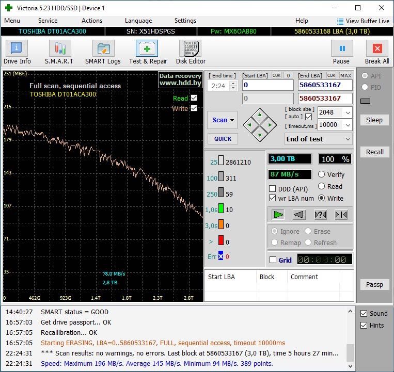Image resolution: width=394 pixels, height=372 pixels.
Task: Open the Menu menu
Action: [12, 21]
